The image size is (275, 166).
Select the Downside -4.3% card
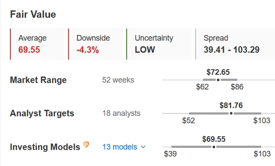click(95, 44)
